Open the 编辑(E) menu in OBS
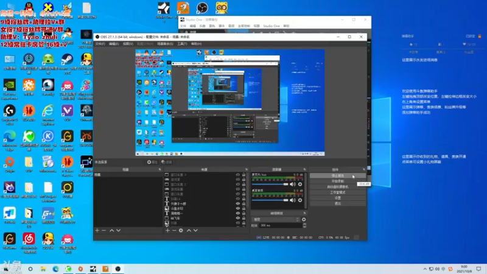Image resolution: width=487 pixels, height=274 pixels. [114, 44]
